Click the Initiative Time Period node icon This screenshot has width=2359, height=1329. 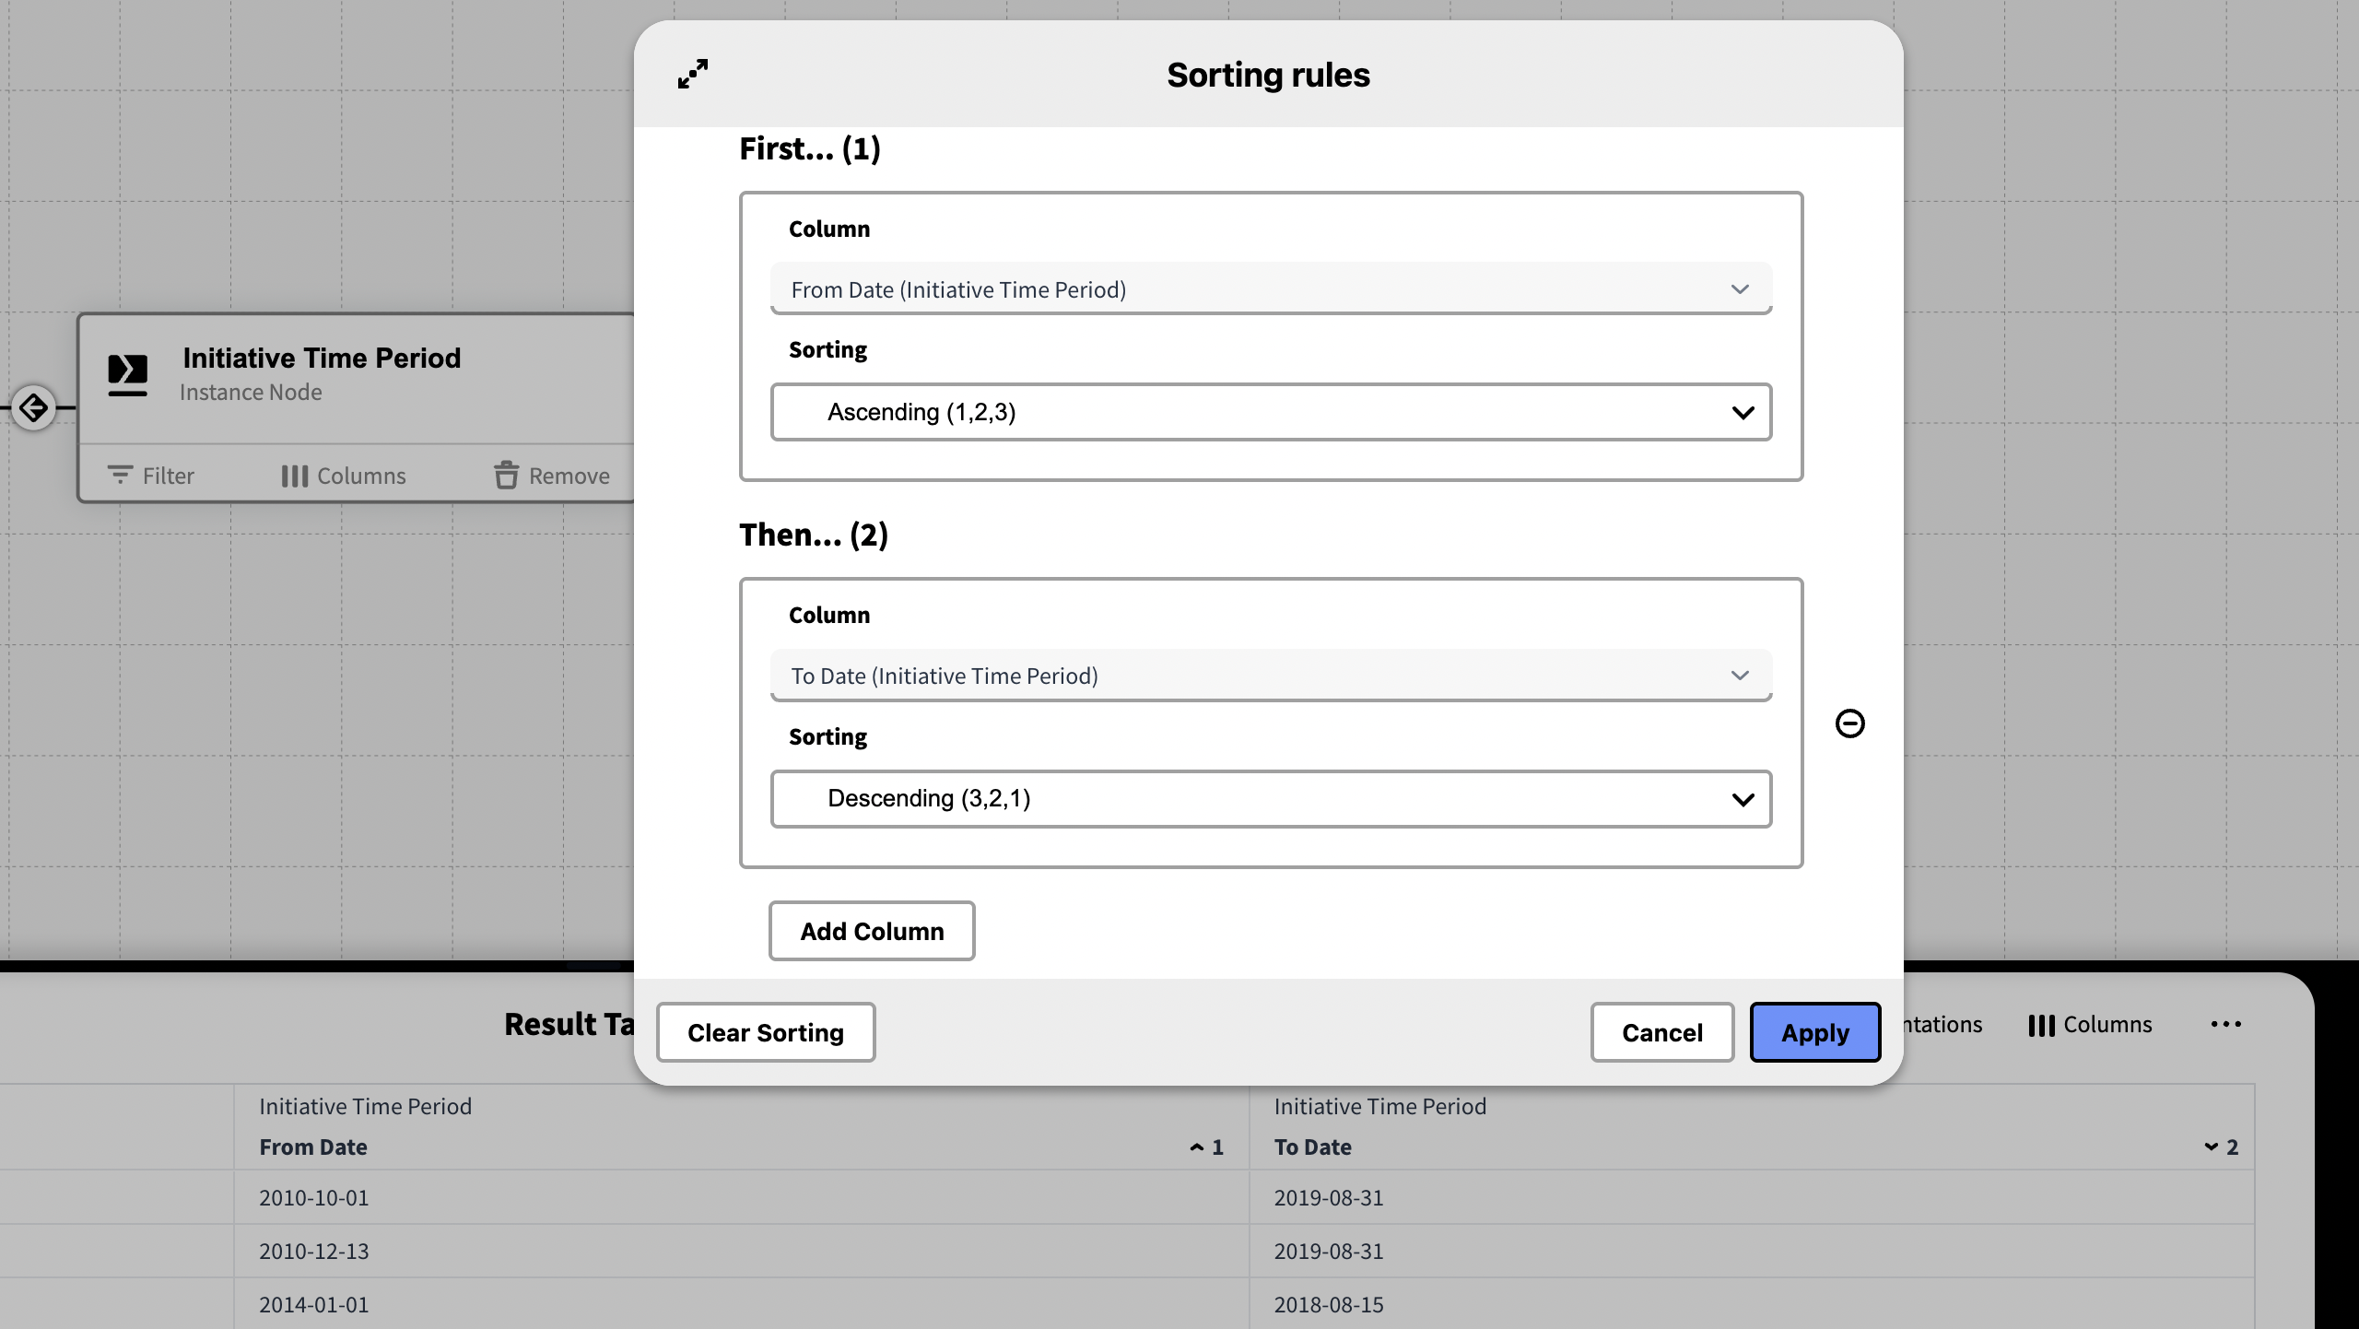128,374
